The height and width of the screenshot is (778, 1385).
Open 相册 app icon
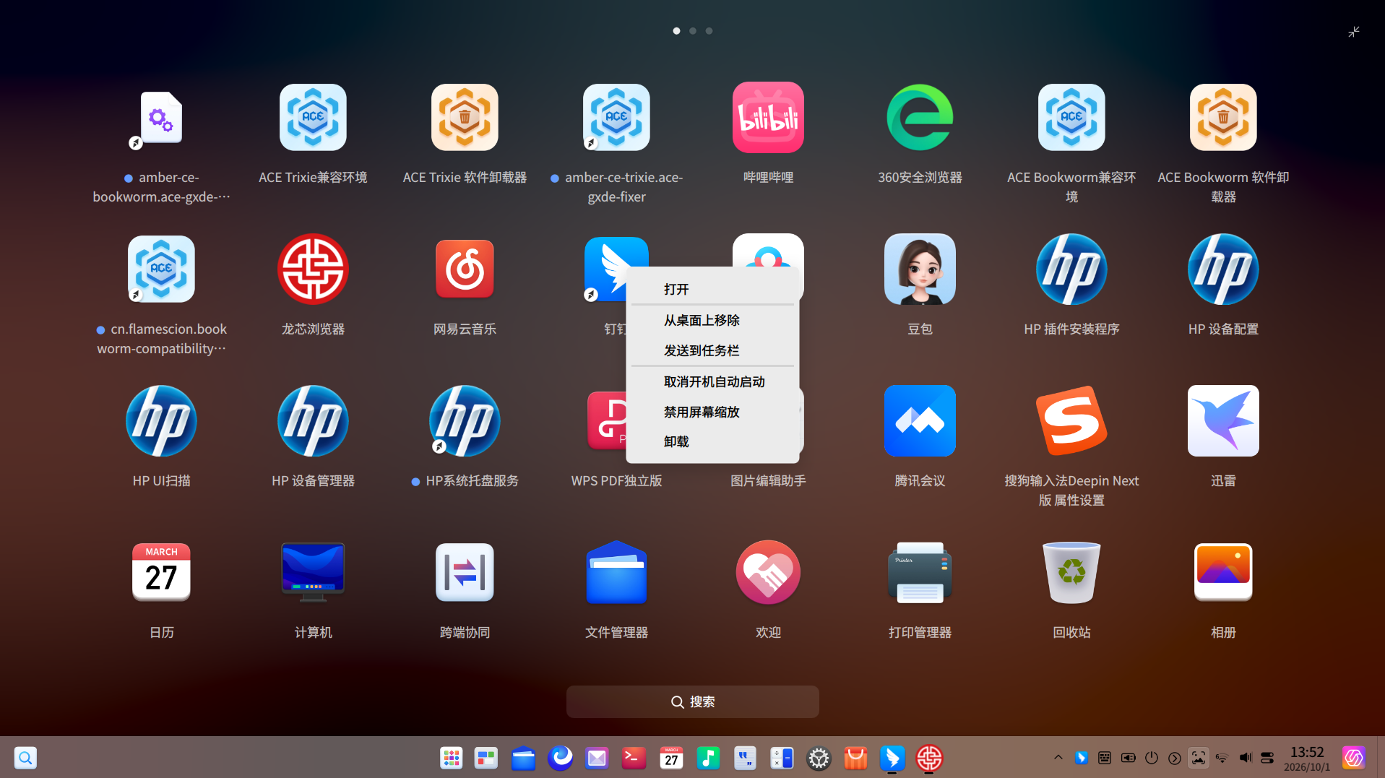(x=1223, y=572)
